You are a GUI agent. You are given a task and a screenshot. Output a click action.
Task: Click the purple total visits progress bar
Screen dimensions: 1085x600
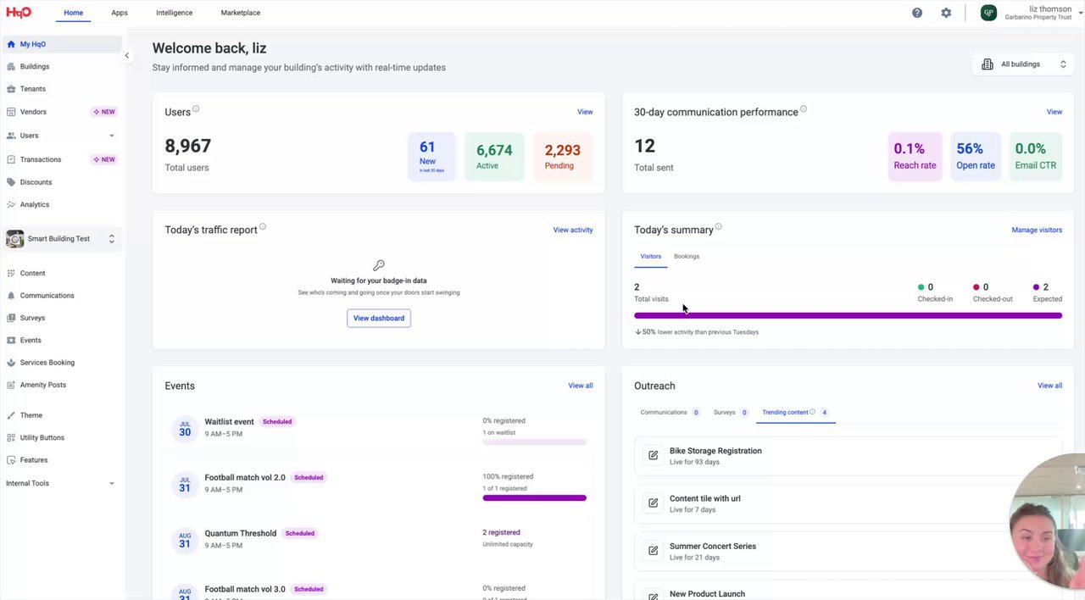click(848, 315)
